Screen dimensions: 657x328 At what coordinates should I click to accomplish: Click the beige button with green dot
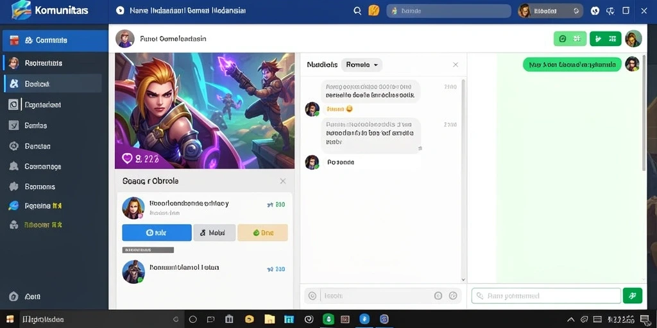click(262, 233)
